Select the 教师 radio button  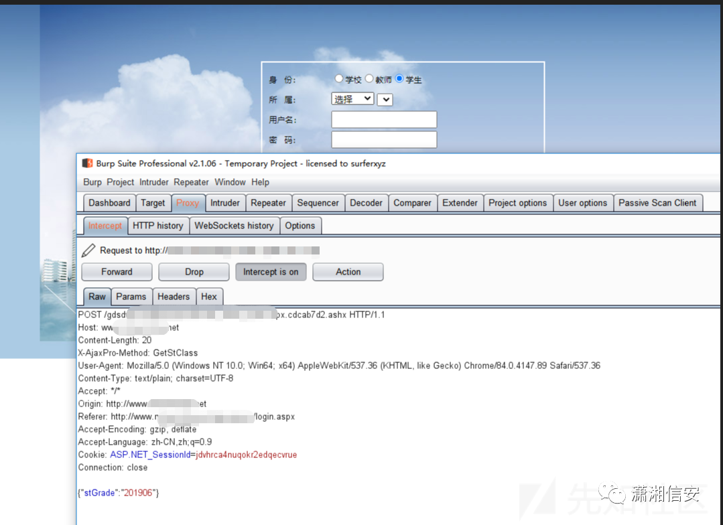point(369,79)
